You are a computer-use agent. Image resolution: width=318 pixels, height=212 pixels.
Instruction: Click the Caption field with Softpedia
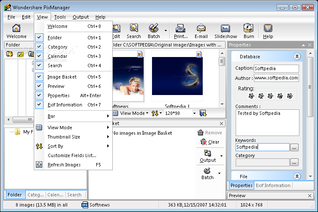click(x=276, y=68)
